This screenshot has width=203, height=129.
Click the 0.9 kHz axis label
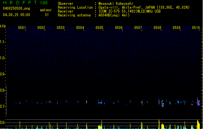tap(3, 74)
